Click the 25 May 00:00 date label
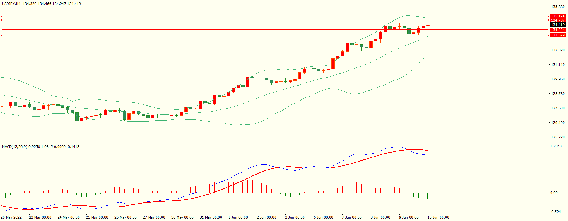The image size is (568, 221). (97, 217)
